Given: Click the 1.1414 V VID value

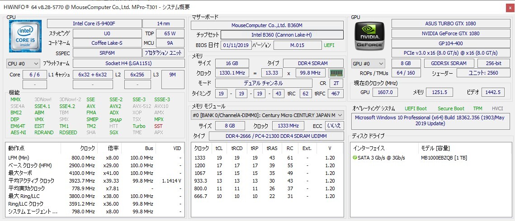Looking at the screenshot, I should (171, 181).
